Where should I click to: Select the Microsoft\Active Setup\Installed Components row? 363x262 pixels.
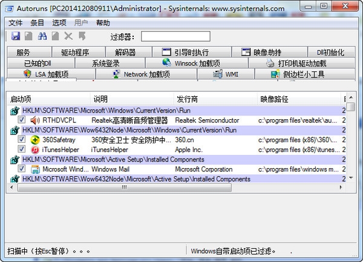pyautogui.click(x=177, y=160)
